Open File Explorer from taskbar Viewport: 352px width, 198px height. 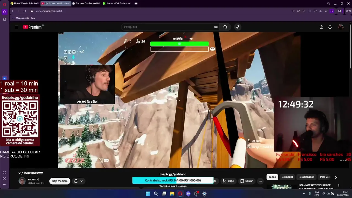[172, 194]
